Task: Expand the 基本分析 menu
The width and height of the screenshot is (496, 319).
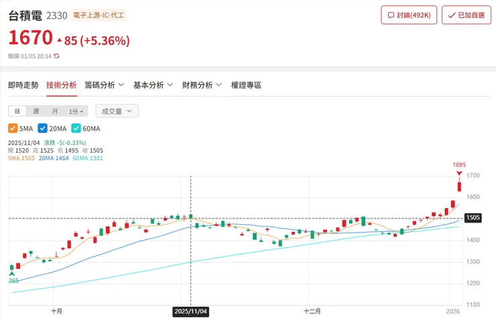Action: coord(153,85)
